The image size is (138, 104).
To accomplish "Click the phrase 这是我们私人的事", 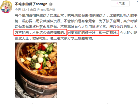I will point(123,15).
